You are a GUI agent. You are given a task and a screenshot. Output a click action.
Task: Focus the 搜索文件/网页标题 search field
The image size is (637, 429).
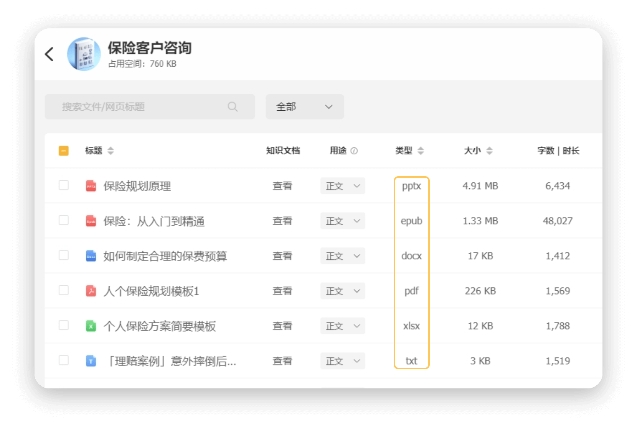click(x=142, y=107)
